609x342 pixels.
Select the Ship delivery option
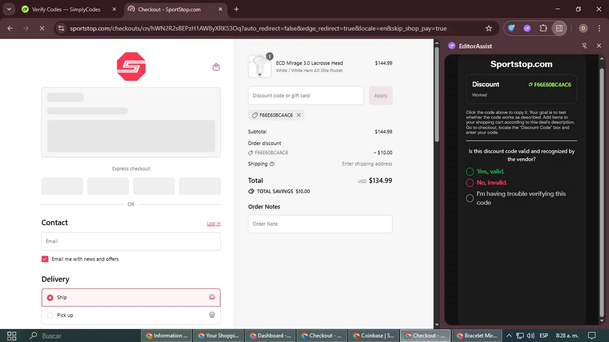click(131, 297)
